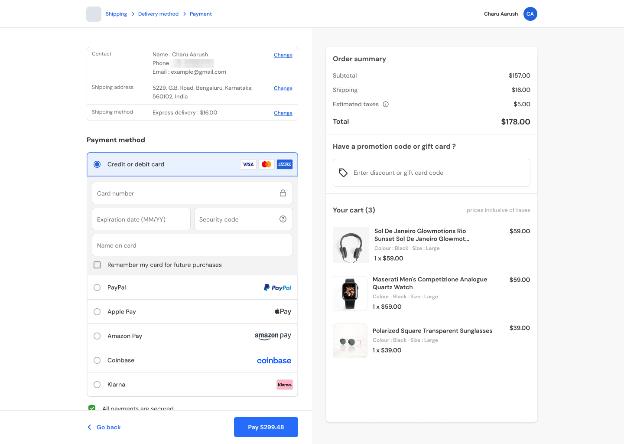Click the Maserati Men's Competizione watch title
The image size is (624, 444).
pyautogui.click(x=430, y=283)
